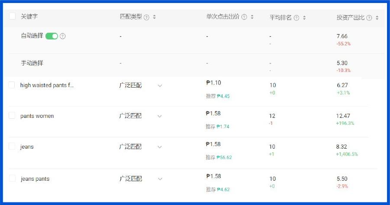This screenshot has height=205, width=390.
Task: Open help icon next to 匹配类型
Action: pos(146,17)
